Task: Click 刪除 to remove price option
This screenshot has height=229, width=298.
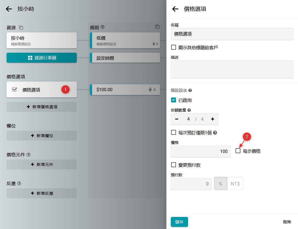Action: (x=287, y=222)
